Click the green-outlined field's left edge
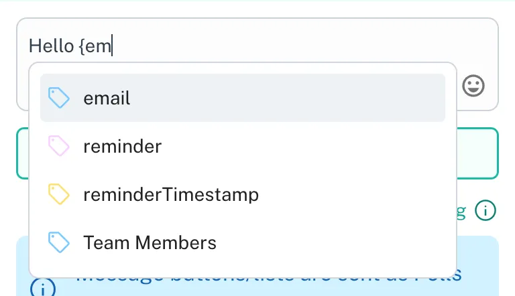This screenshot has height=296, width=515. pyautogui.click(x=23, y=153)
